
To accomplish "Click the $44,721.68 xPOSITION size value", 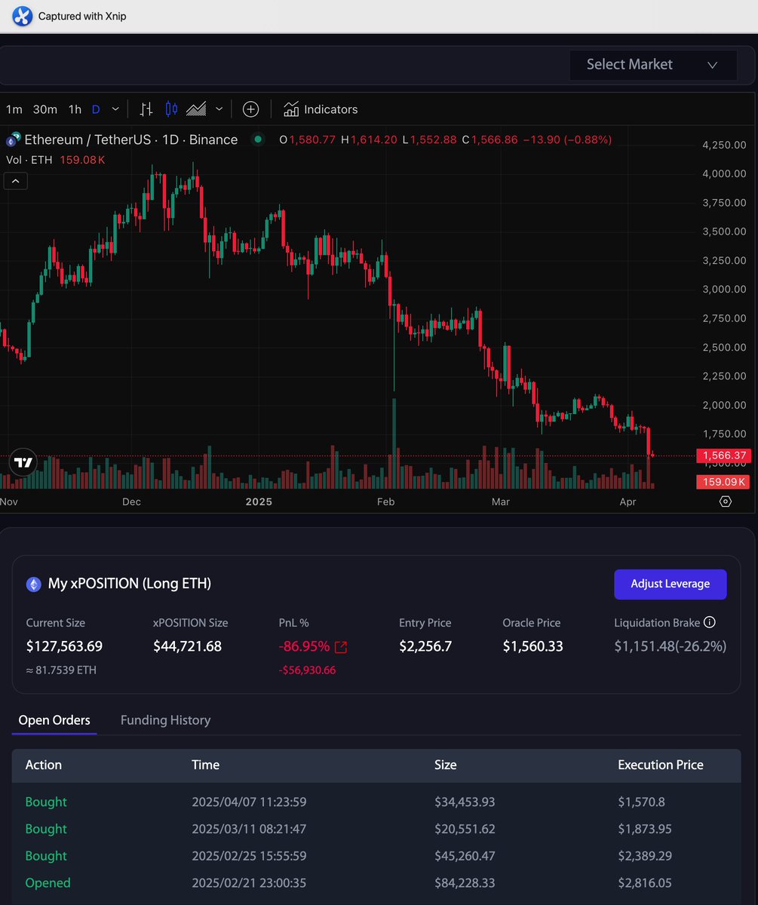I will 187,646.
